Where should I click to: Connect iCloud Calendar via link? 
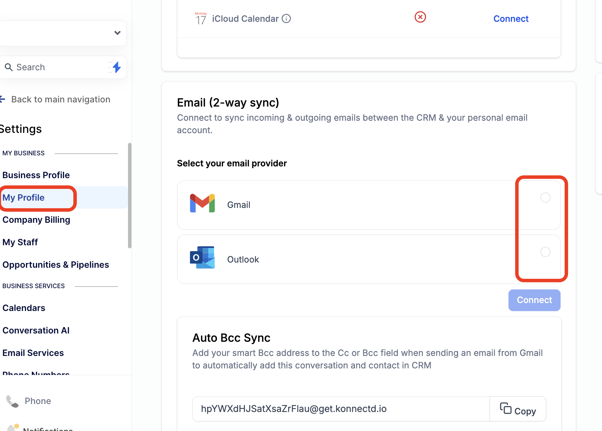(511, 19)
